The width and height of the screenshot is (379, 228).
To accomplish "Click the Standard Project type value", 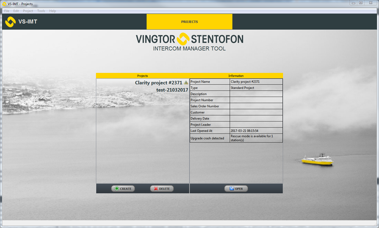I will coord(256,88).
